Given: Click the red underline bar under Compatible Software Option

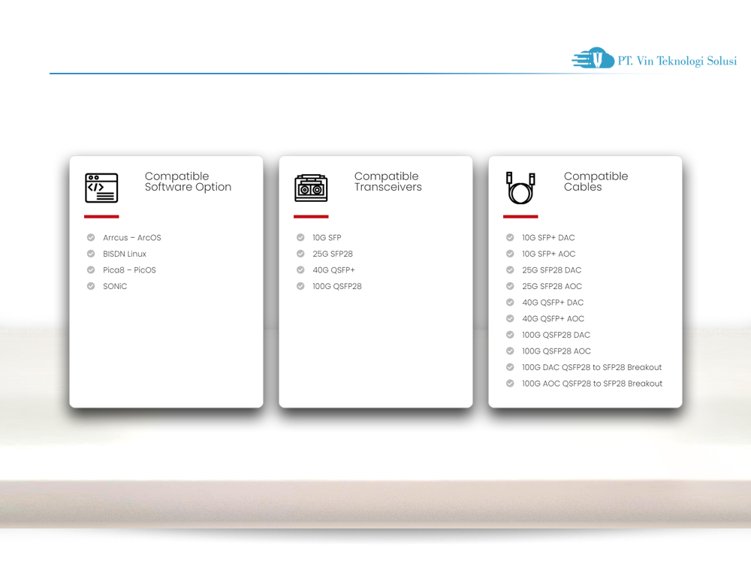Looking at the screenshot, I should pos(100,218).
